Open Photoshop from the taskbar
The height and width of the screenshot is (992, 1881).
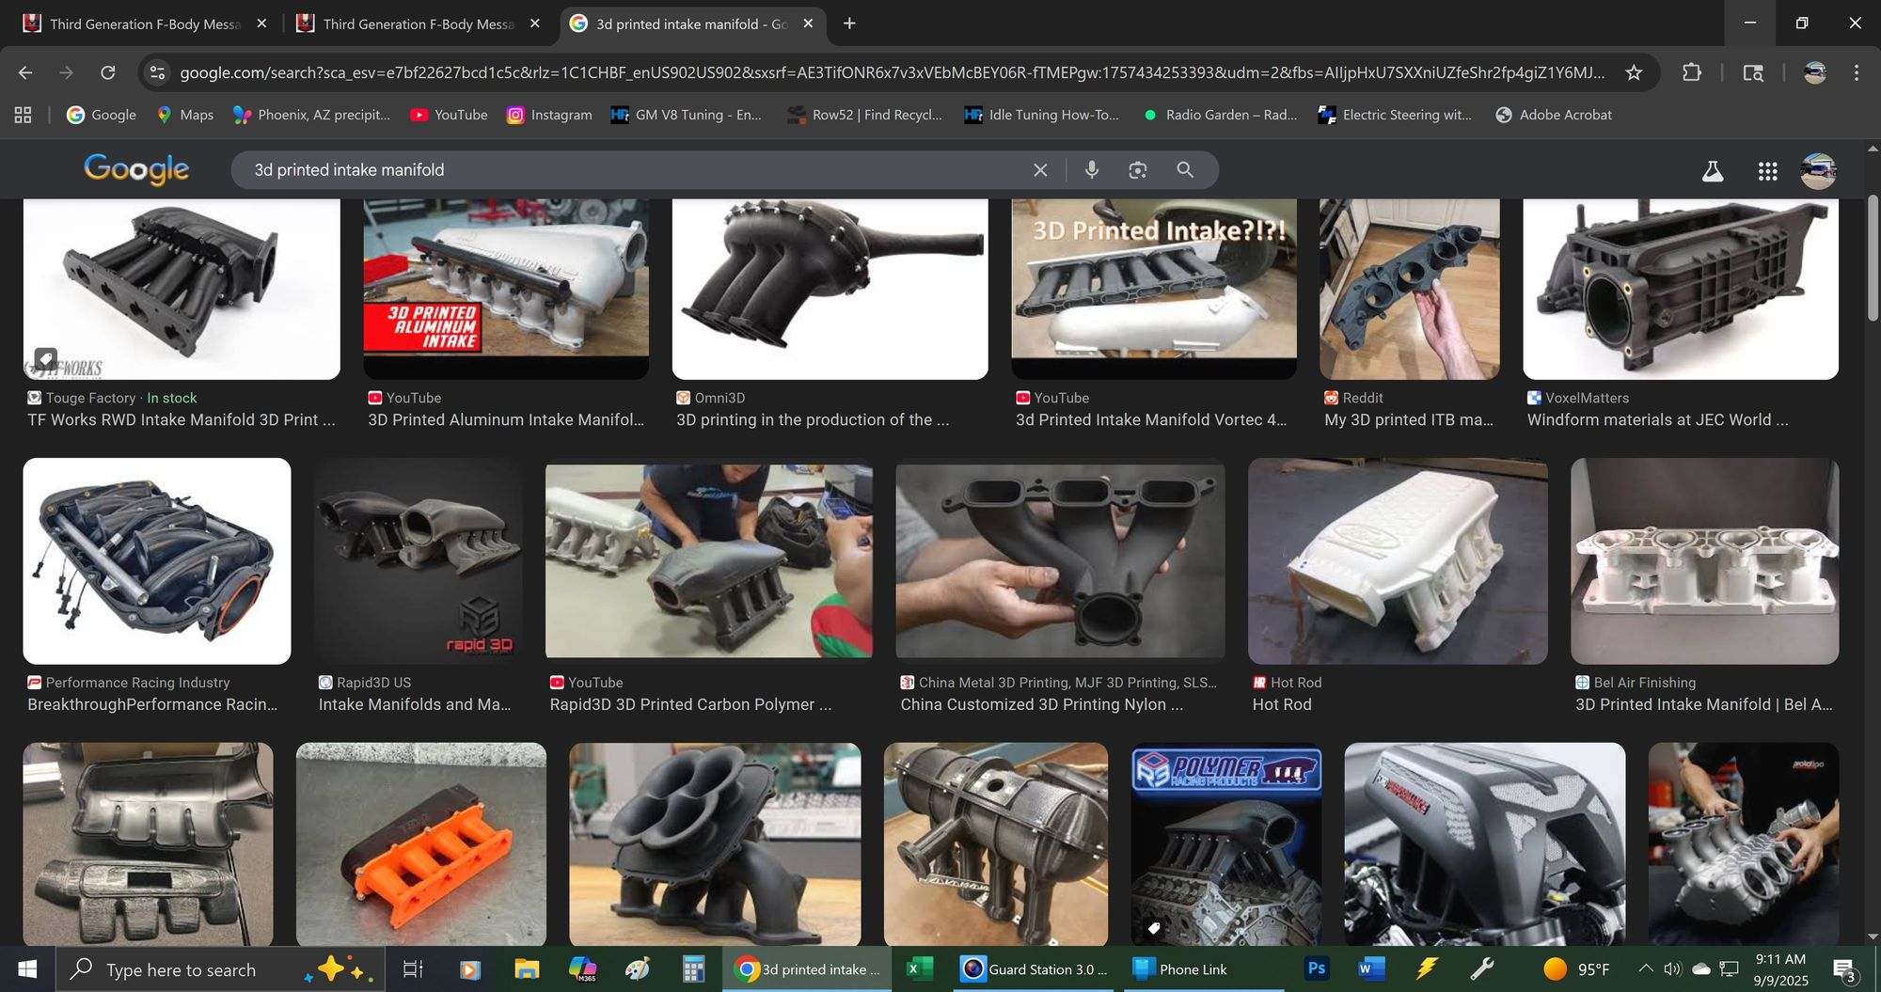point(1317,968)
